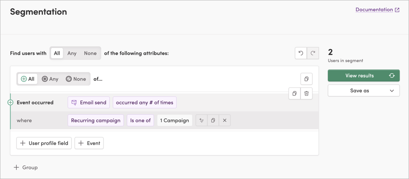This screenshot has height=179, width=409.
Task: Duplicate the group using top copy icon
Action: click(306, 79)
